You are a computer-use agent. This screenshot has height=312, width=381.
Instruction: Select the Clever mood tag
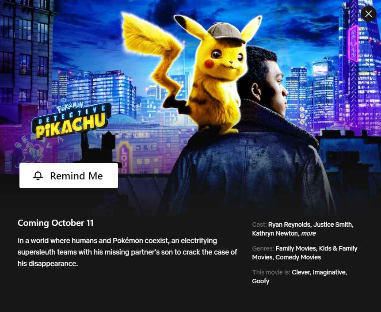click(301, 272)
